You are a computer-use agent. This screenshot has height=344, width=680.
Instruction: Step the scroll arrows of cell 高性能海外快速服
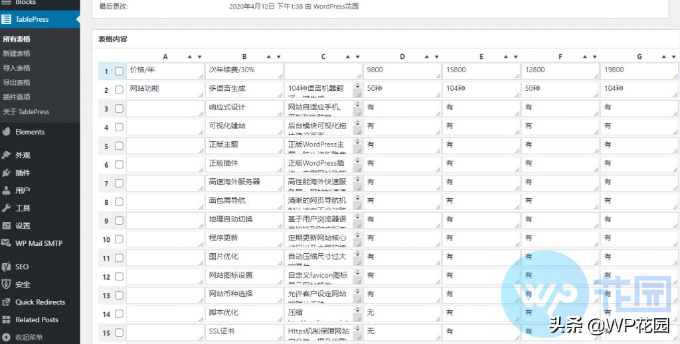click(358, 179)
